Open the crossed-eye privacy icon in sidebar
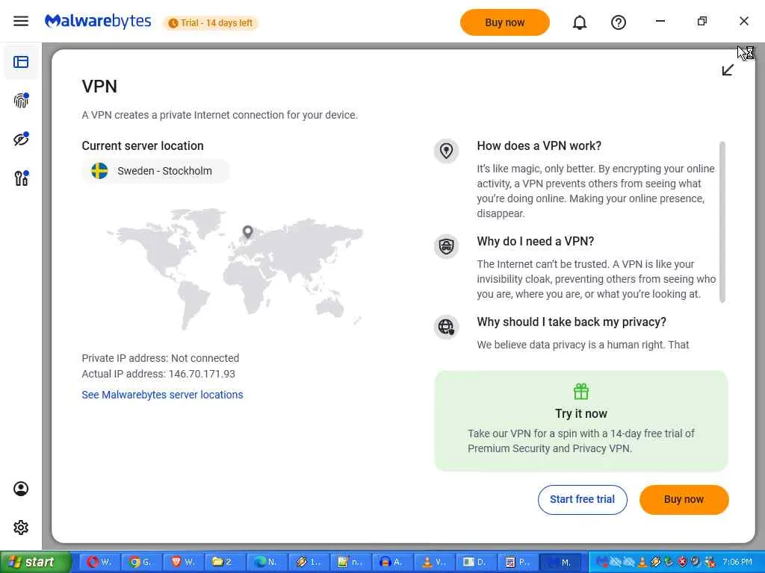Viewport: 765px width, 573px height. 21,140
